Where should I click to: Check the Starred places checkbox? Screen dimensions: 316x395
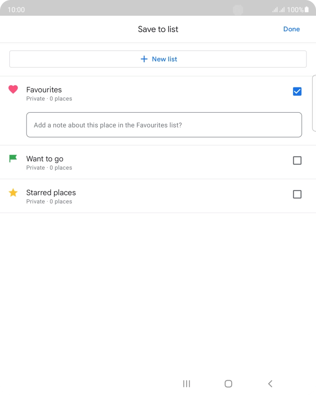click(297, 194)
